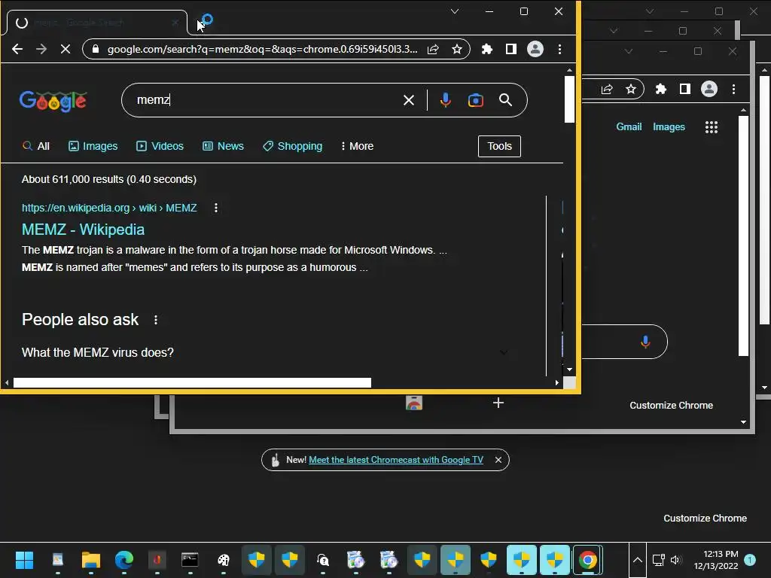771x578 pixels.
Task: Open the side panel in the front Chrome window
Action: (511, 49)
